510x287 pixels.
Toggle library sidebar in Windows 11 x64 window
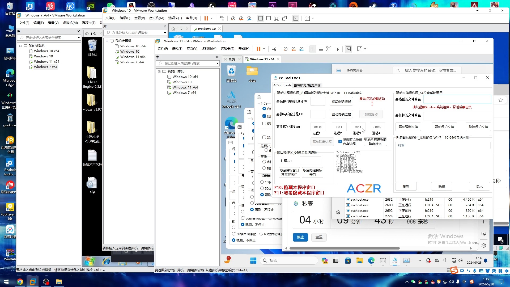(x=313, y=49)
